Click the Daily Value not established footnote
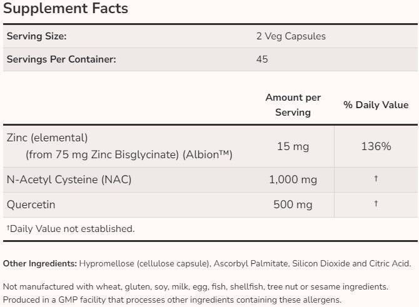This screenshot has height=307, width=419. 70,229
